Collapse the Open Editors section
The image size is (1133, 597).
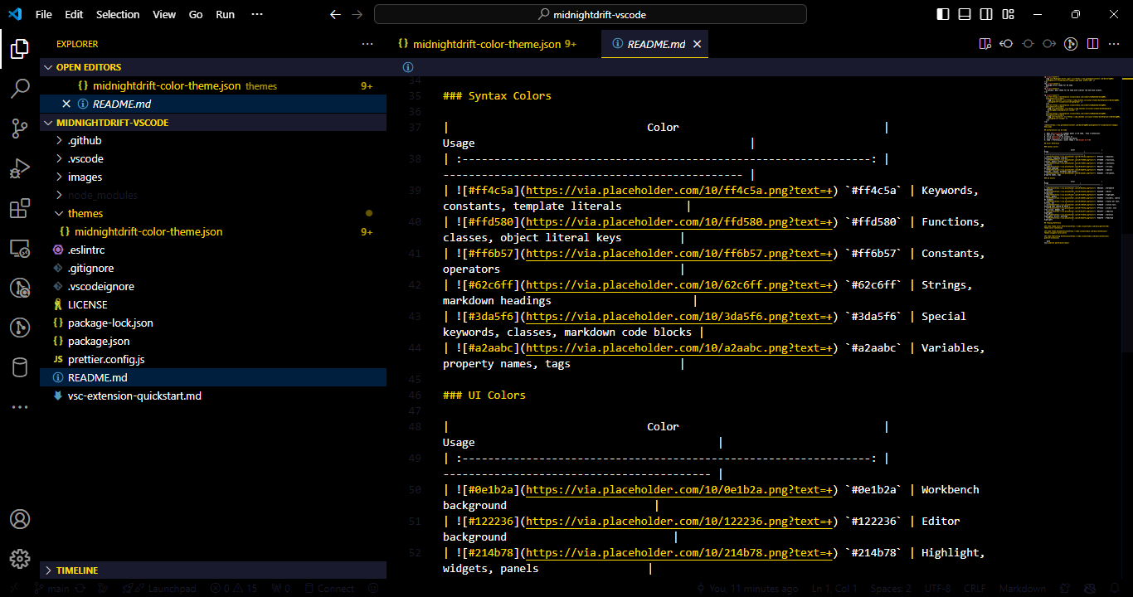[213, 67]
